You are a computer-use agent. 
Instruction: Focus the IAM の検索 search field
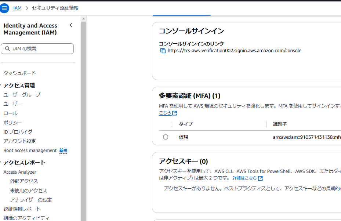pyautogui.click(x=37, y=48)
